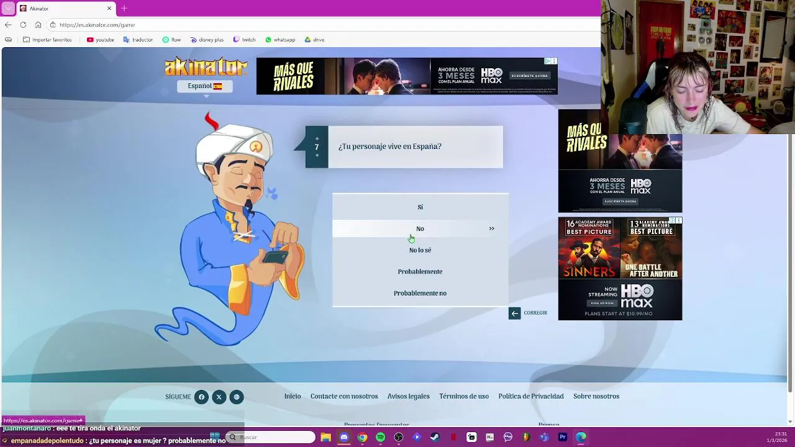
Task: Open the traductor bookmark
Action: point(138,40)
